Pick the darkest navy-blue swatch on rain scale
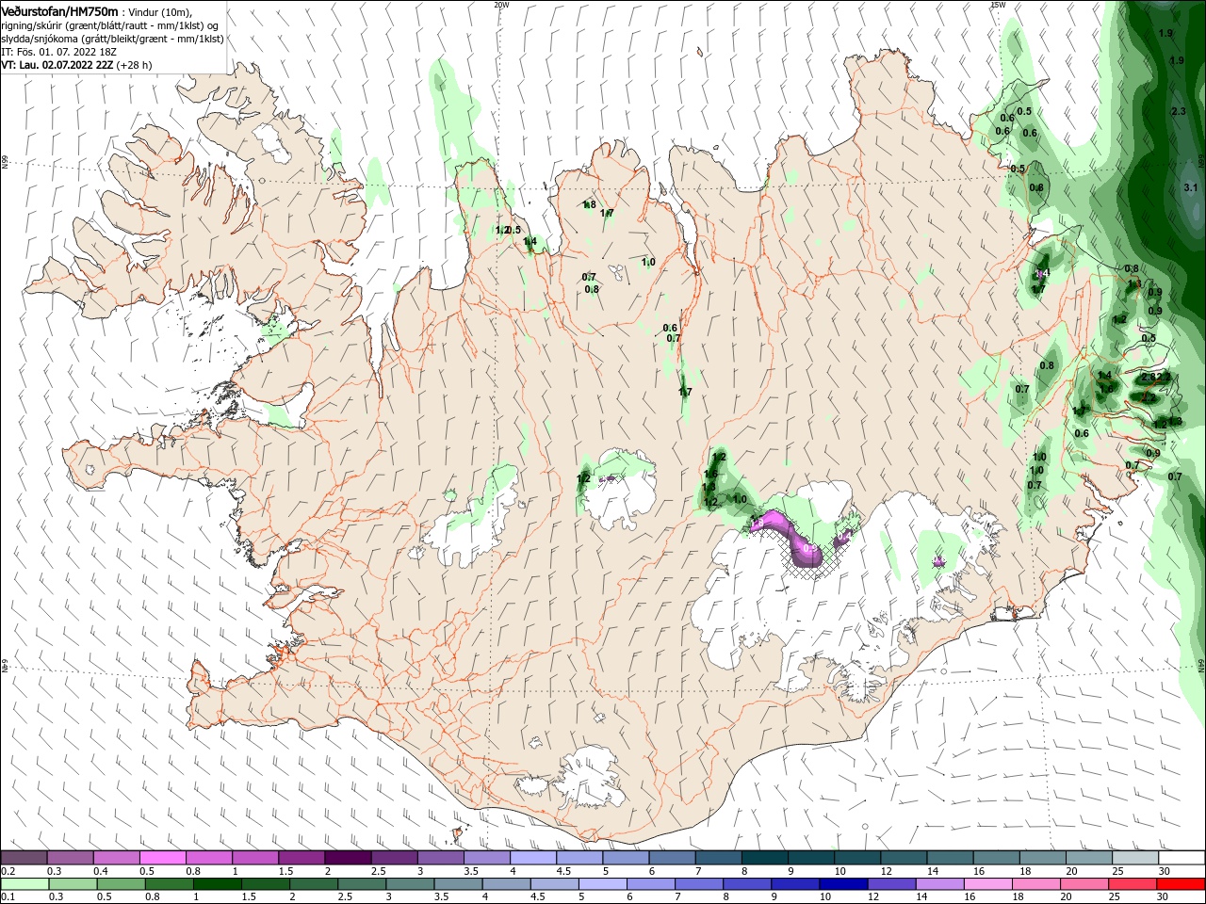Screen dimensions: 1206x904 (x=841, y=883)
